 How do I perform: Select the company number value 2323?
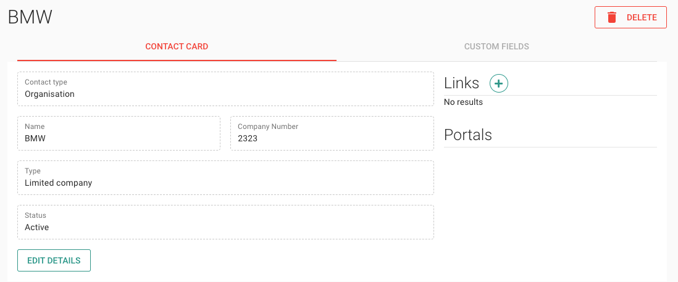(x=248, y=139)
